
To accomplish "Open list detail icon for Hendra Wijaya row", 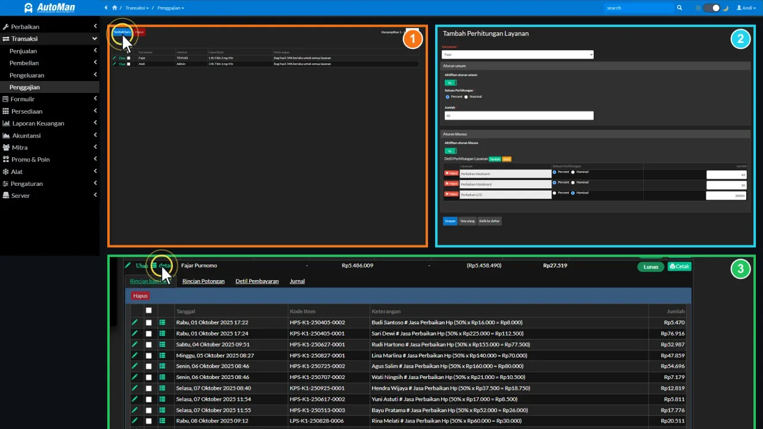I will pos(162,388).
